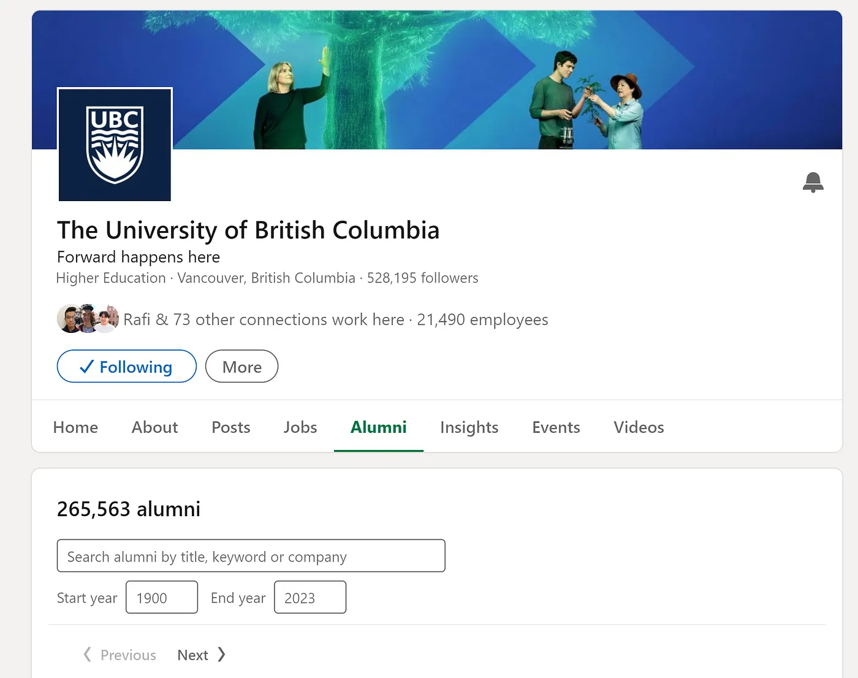
Task: Toggle the Following button
Action: (127, 367)
